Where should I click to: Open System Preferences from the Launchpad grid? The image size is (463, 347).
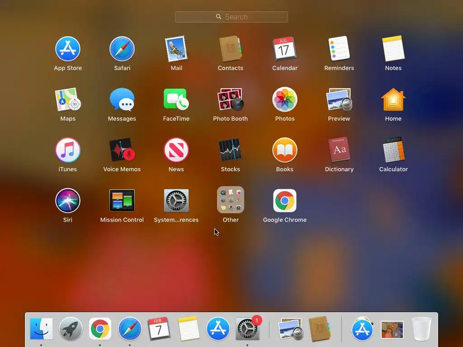(176, 201)
